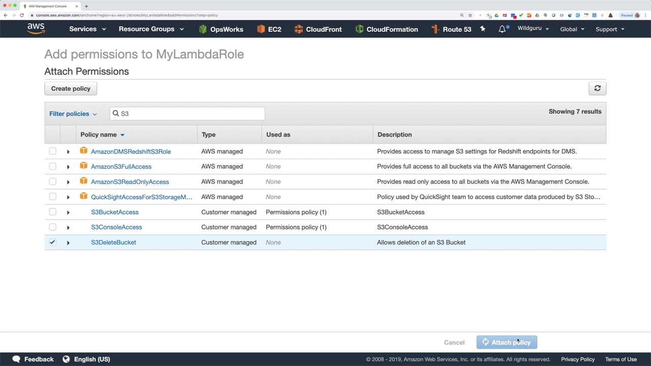Check the AmazonS3FullAccess policy checkbox
This screenshot has height=366, width=651.
[52, 166]
